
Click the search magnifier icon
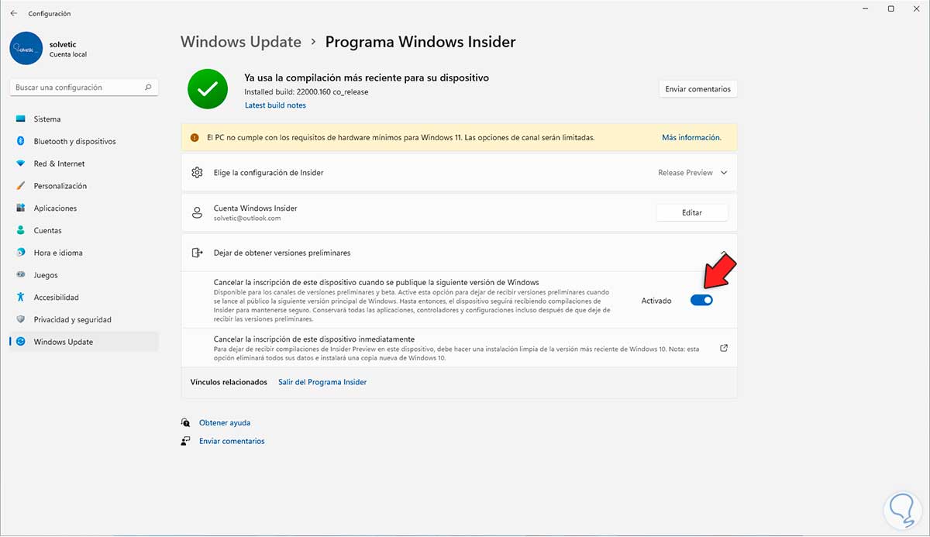[x=148, y=88]
